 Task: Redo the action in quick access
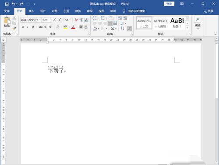click(21, 4)
